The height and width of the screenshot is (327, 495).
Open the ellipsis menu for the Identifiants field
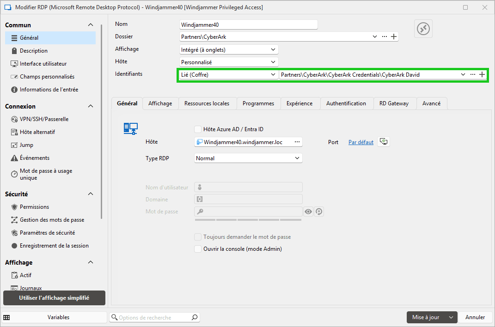(472, 74)
